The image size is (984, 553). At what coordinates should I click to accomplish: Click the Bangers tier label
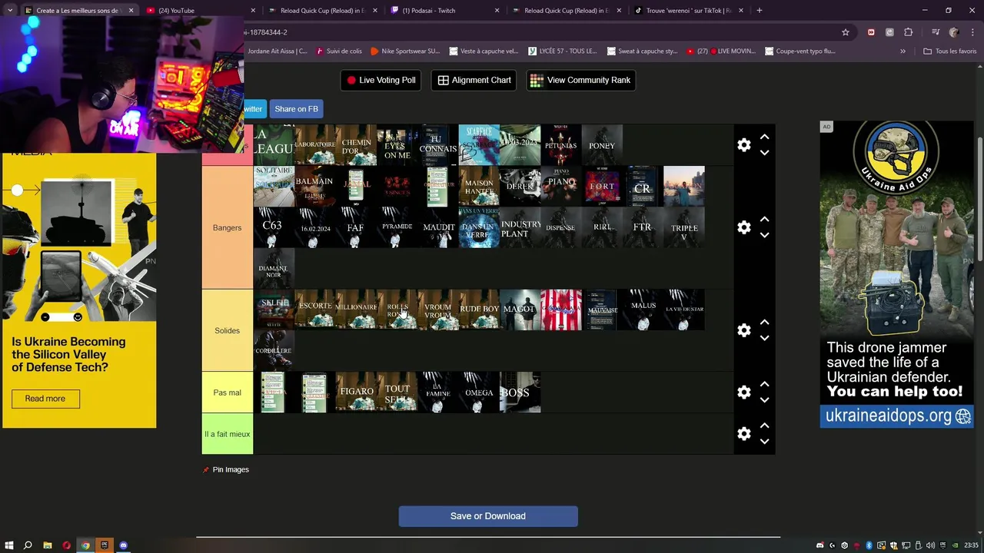[x=227, y=227]
